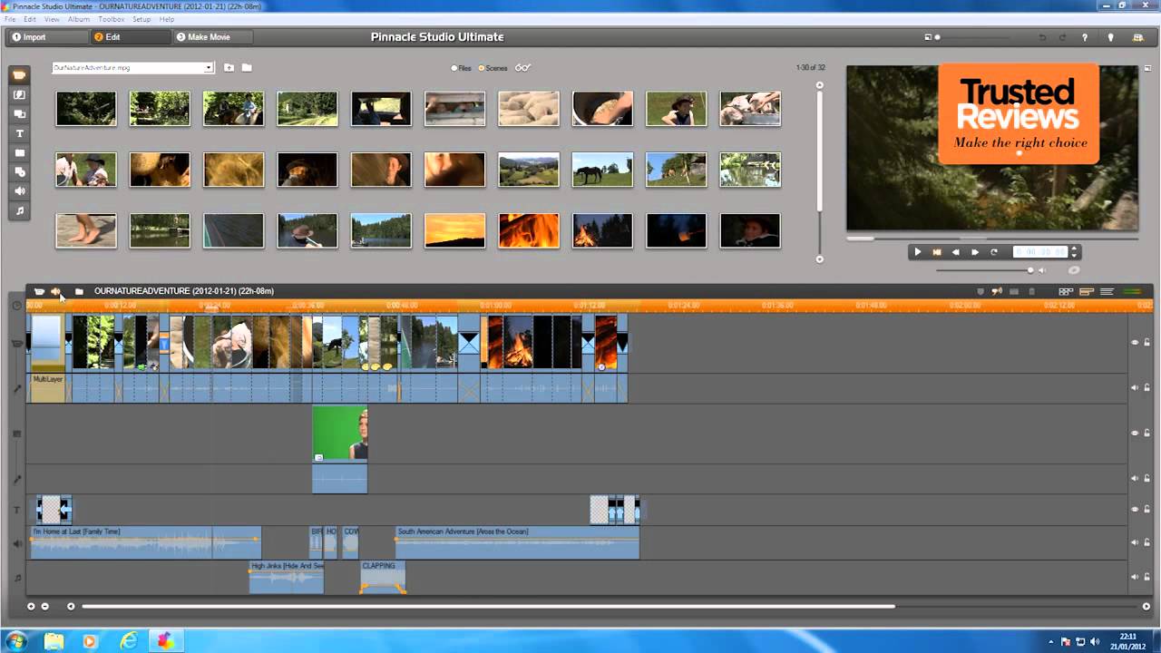Select the campfire scene thumbnail in album
The height and width of the screenshot is (653, 1161).
click(602, 230)
